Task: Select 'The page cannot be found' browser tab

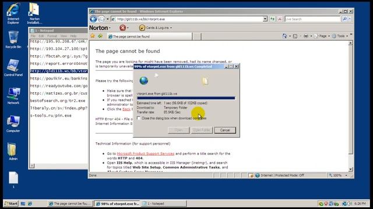Action: pyautogui.click(x=149, y=37)
